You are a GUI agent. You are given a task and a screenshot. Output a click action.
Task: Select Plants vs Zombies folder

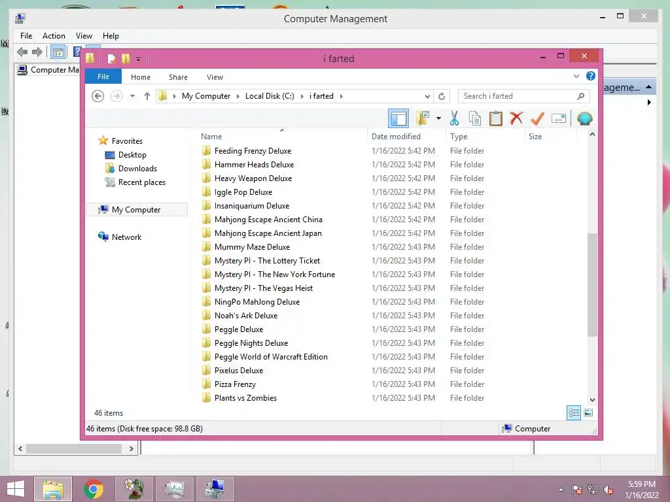tap(245, 398)
